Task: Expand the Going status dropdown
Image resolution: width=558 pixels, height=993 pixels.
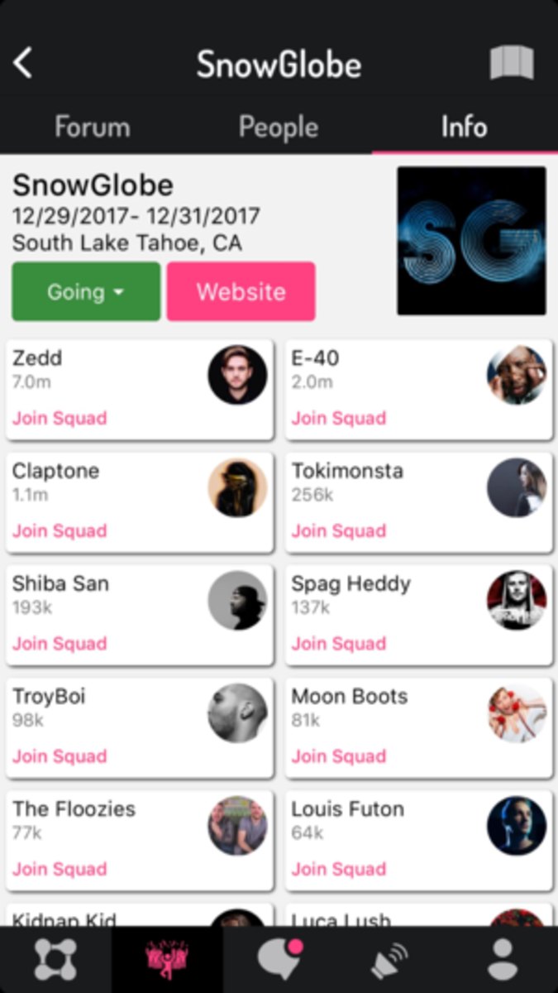Action: [86, 291]
